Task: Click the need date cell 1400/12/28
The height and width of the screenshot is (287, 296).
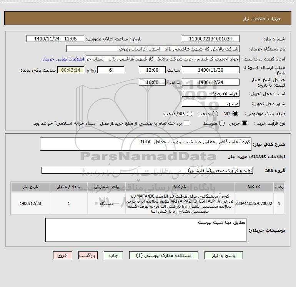Action: tap(30, 203)
